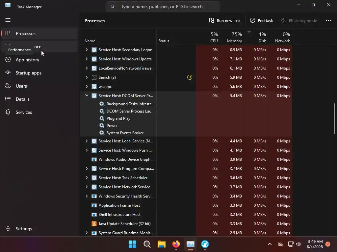Sort by Disk column header
This screenshot has width=337, height=252.
[x=256, y=37]
